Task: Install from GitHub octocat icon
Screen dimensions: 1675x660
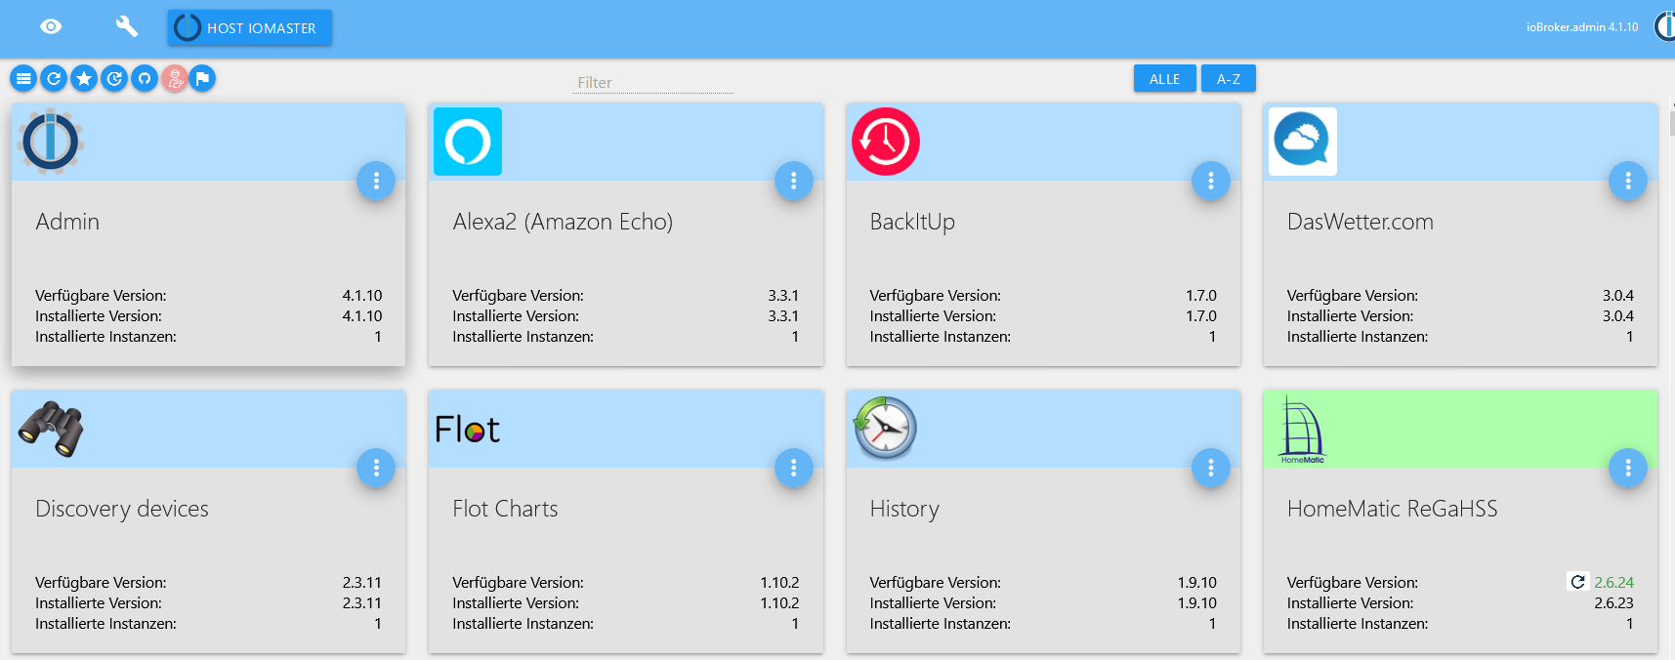Action: click(x=145, y=78)
